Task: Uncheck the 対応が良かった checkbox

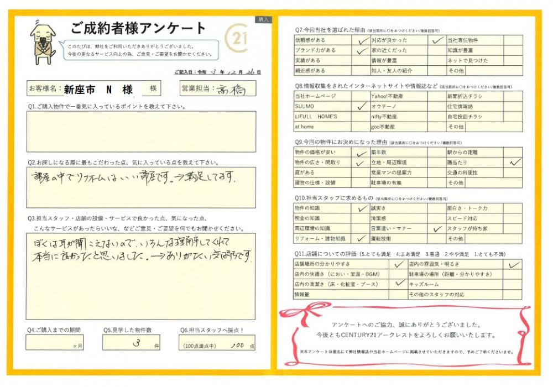Action: point(436,40)
